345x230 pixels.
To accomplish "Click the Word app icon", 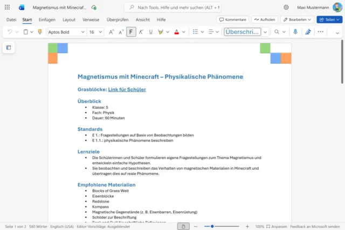I will click(x=22, y=8).
